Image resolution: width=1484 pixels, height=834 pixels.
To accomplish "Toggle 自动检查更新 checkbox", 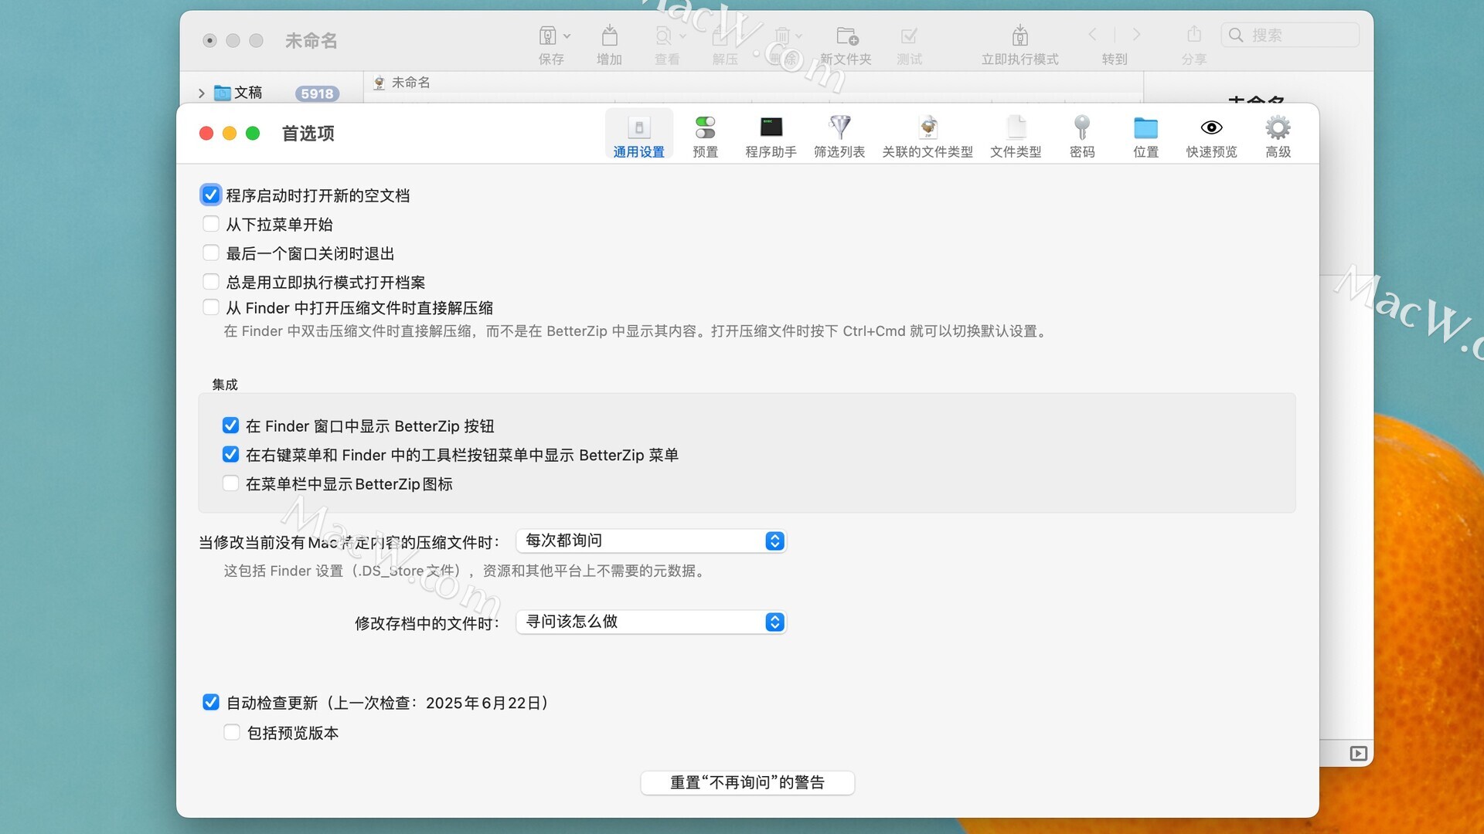I will (210, 702).
